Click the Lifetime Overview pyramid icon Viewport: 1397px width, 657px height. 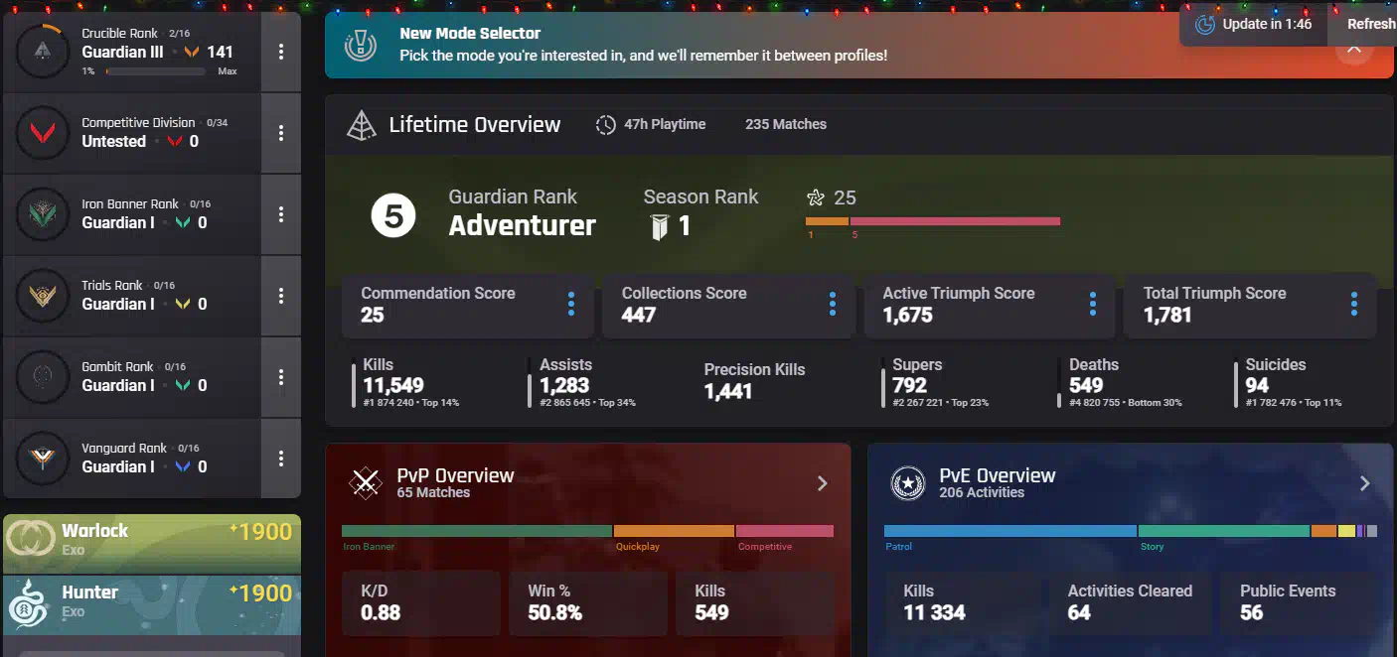click(x=361, y=125)
